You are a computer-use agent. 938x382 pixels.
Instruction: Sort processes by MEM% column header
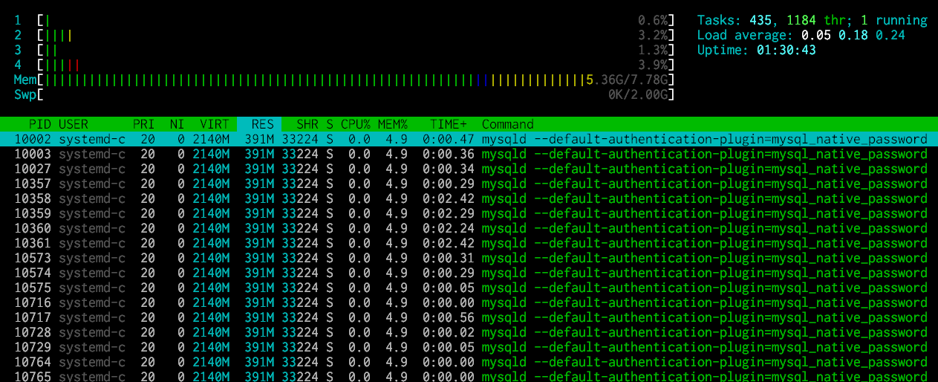click(x=393, y=124)
